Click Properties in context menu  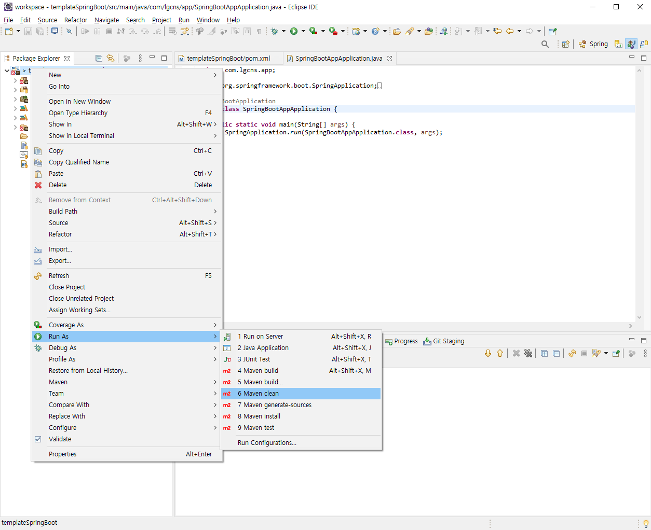click(127, 454)
